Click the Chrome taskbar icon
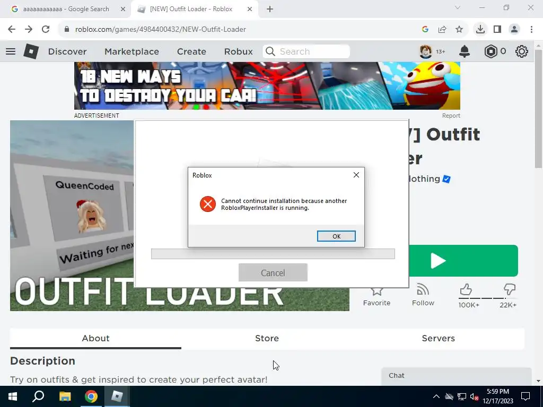Image resolution: width=543 pixels, height=407 pixels. [x=91, y=396]
